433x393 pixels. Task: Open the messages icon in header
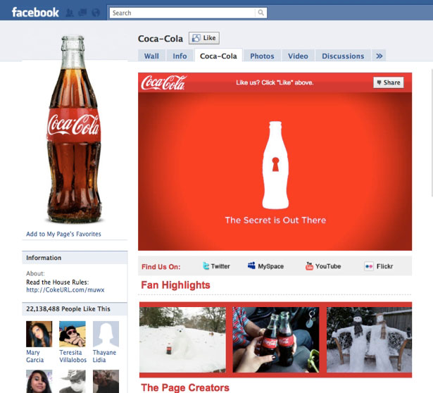pos(82,13)
